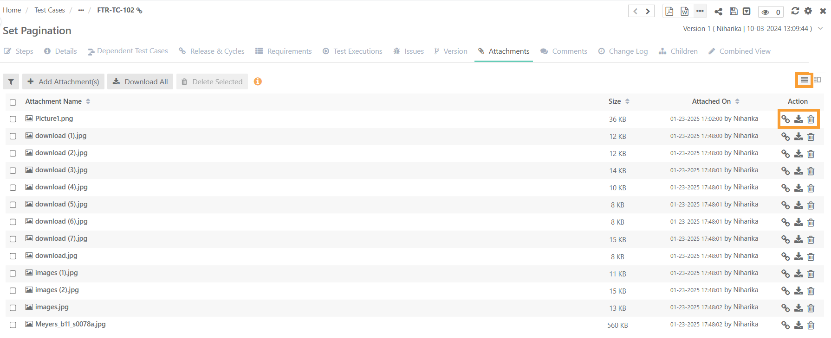Screen dimensions: 831x338
Task: Go to Home breadcrumb
Action: coord(12,10)
